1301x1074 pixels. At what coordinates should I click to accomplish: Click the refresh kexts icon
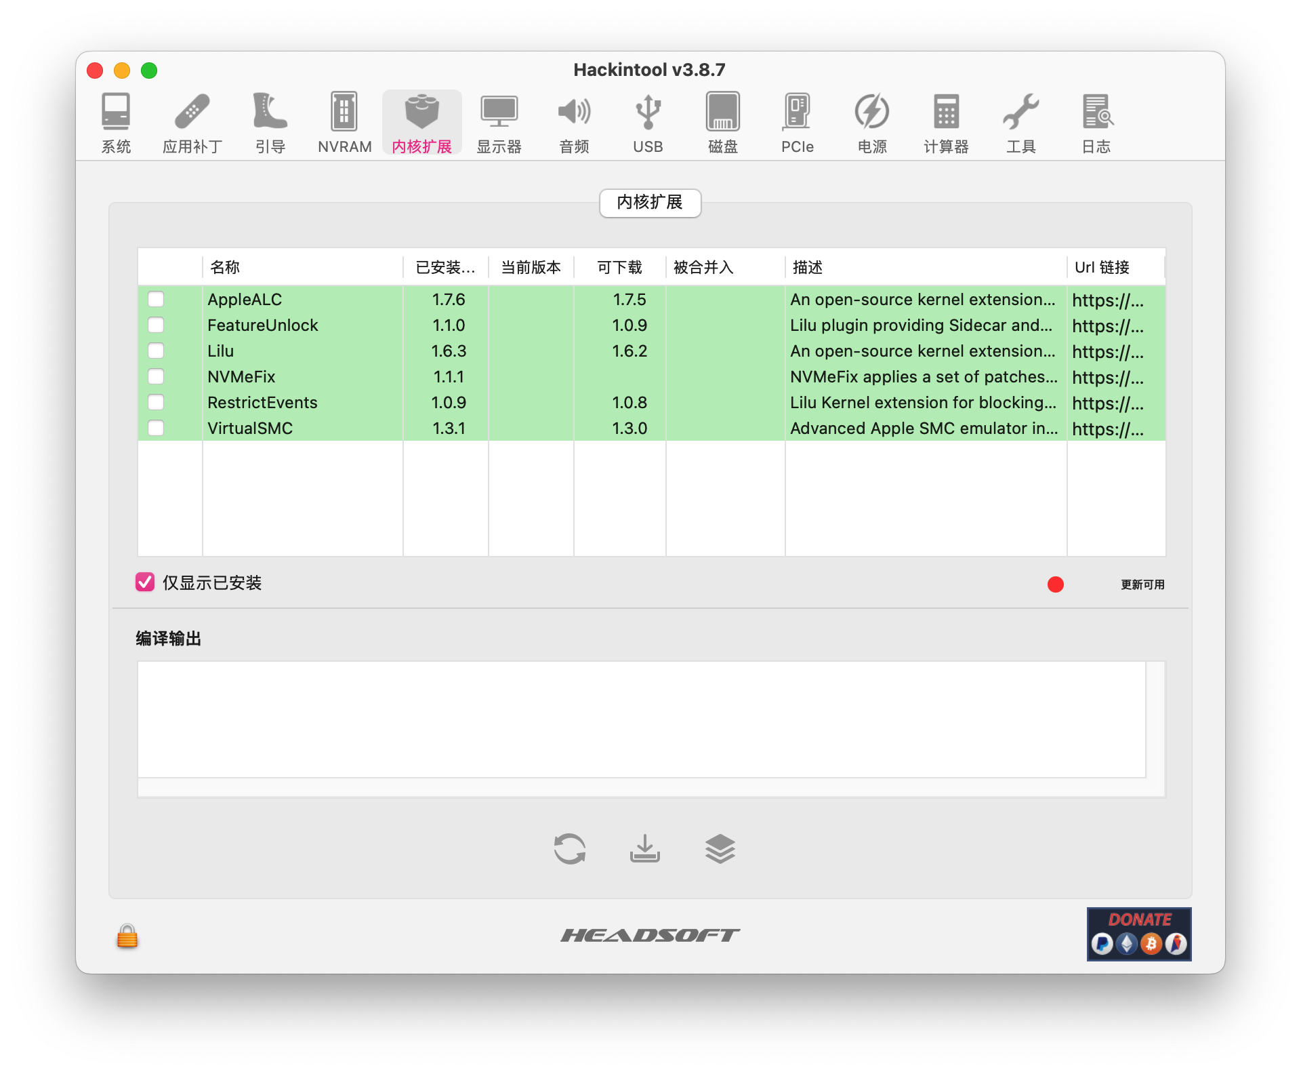(x=569, y=848)
